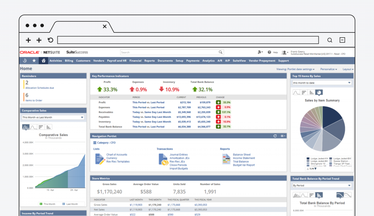Open the Reports menu
This screenshot has width=374, height=216.
coord(149,61)
